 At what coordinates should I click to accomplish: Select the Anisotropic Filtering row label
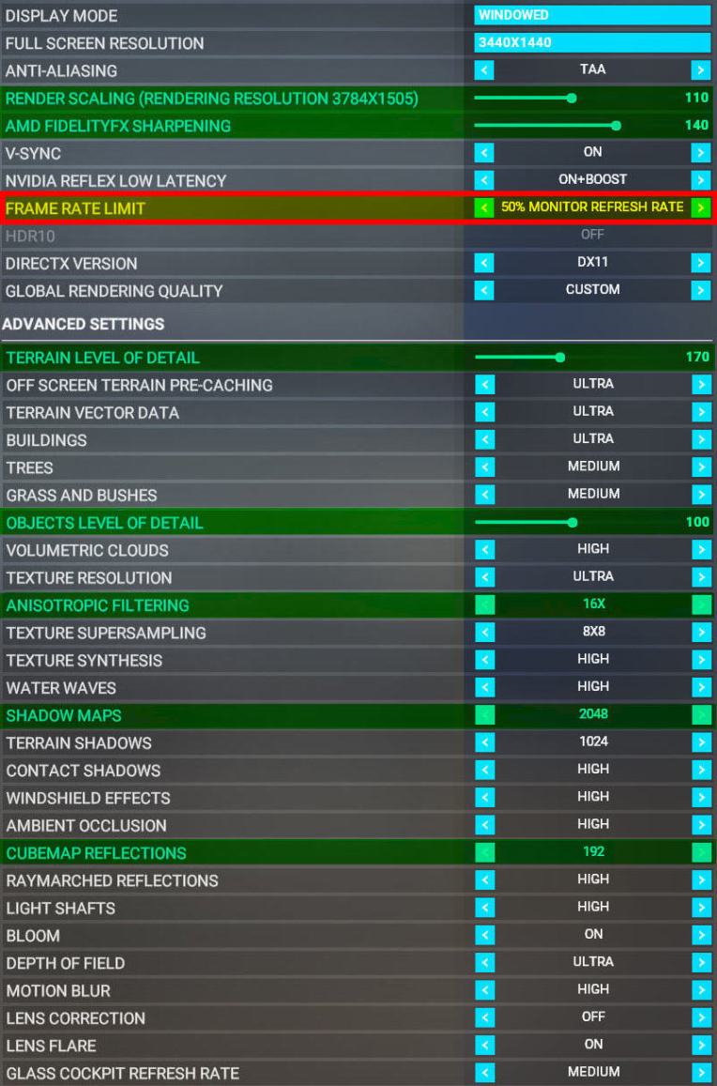point(98,605)
